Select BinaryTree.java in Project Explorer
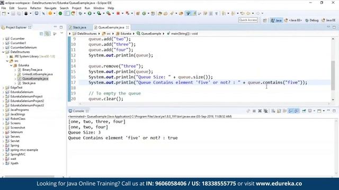Viewport: 339px width, 190px height. pos(32,70)
